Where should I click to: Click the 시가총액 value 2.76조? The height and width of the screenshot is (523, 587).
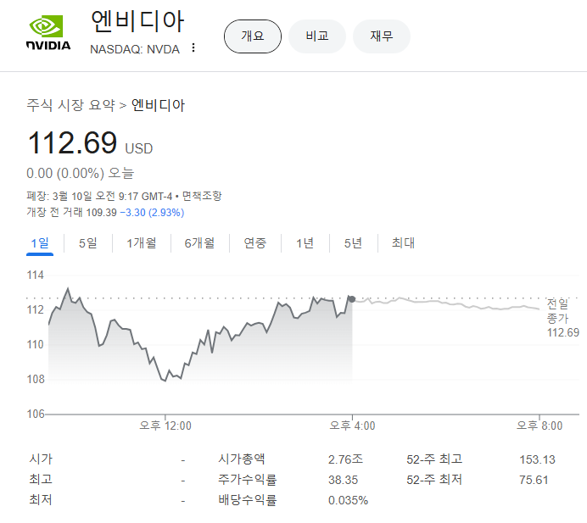[x=345, y=459]
